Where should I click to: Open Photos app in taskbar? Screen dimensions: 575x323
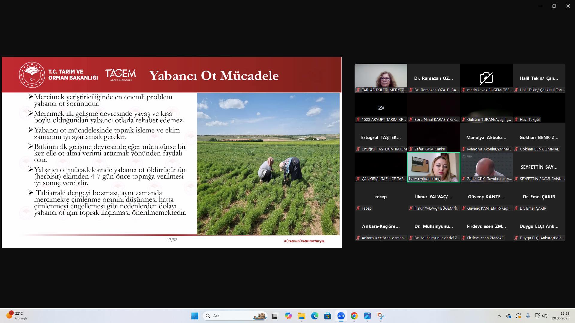367,316
